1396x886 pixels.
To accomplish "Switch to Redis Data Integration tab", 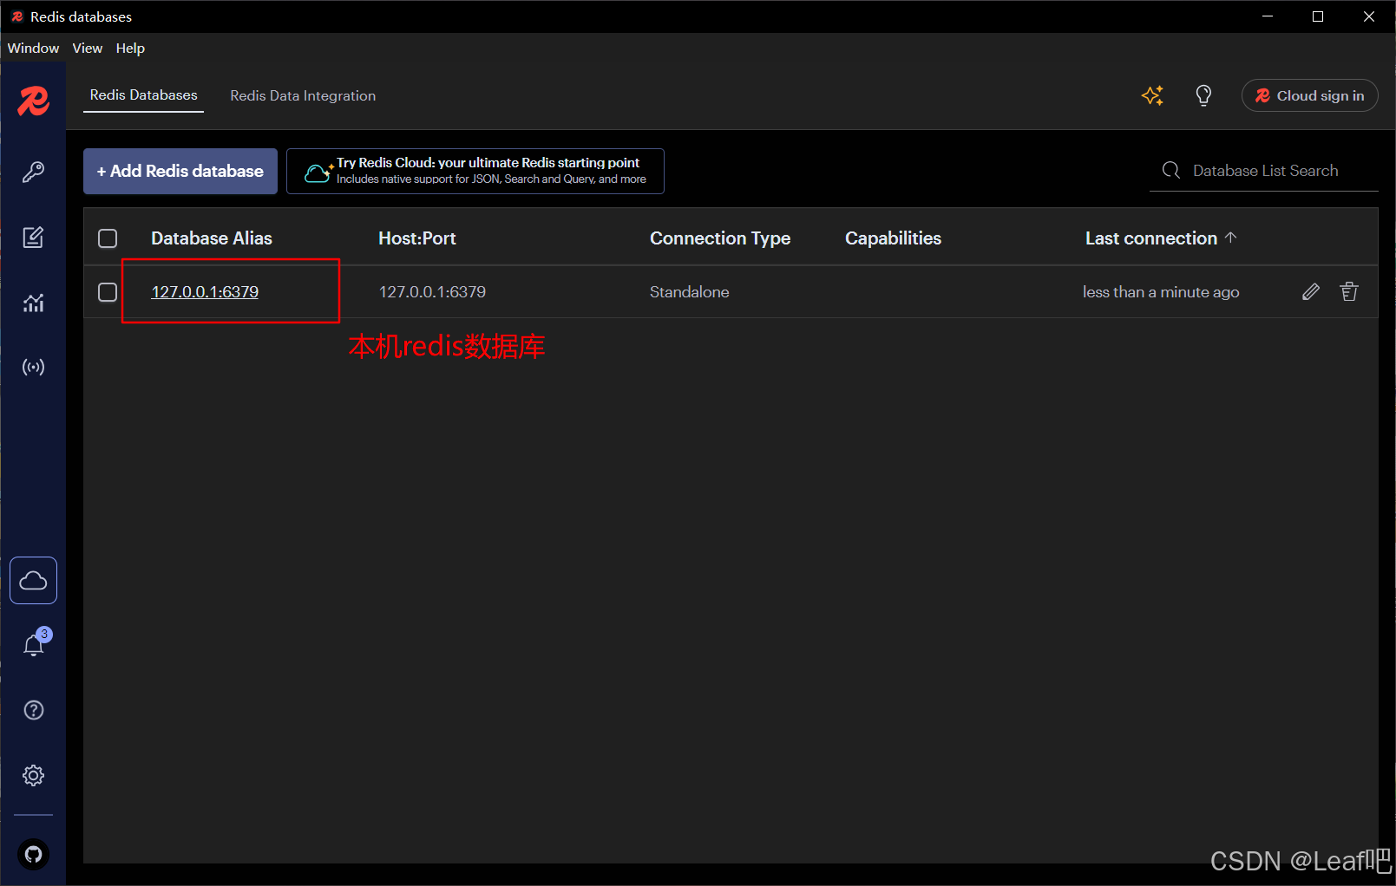I will pos(303,95).
